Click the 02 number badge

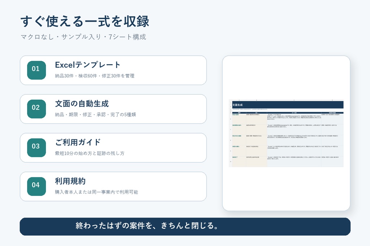[x=36, y=109]
